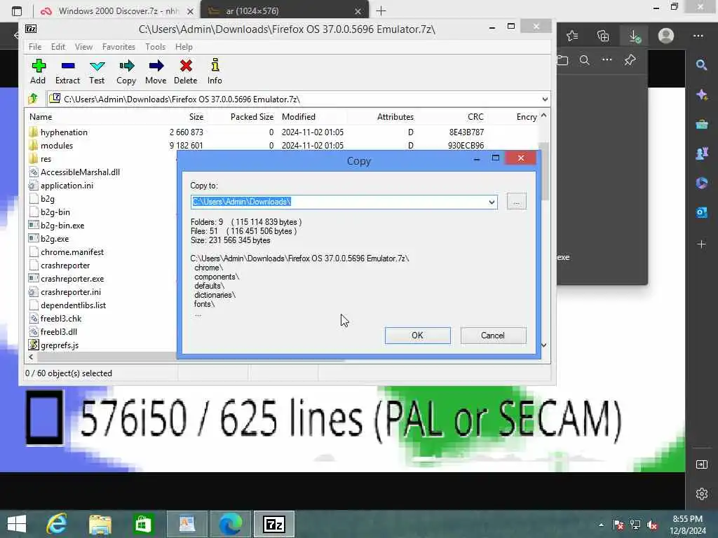Open Edge settings and more menu

(698, 36)
